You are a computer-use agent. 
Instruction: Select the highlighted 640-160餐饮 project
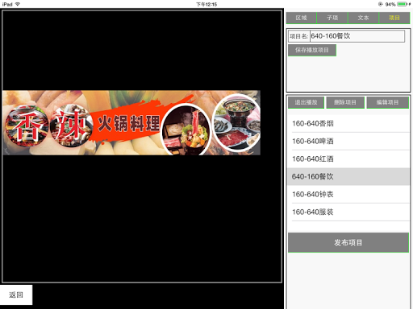tap(348, 177)
